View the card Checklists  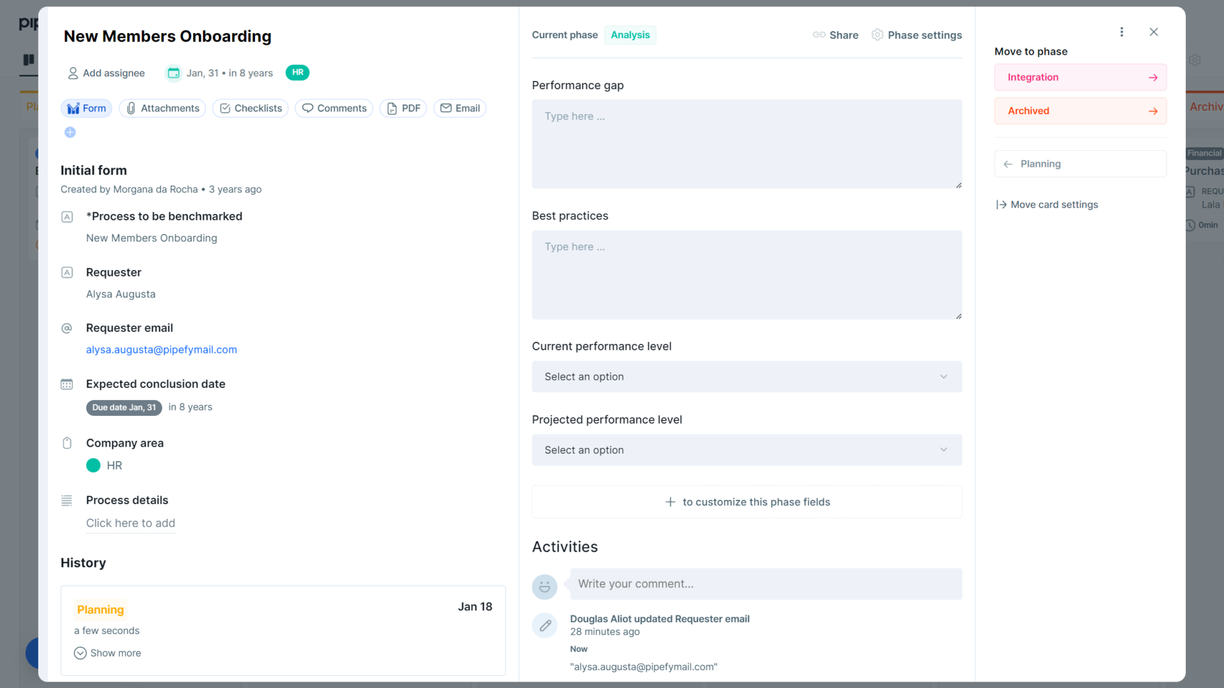250,108
